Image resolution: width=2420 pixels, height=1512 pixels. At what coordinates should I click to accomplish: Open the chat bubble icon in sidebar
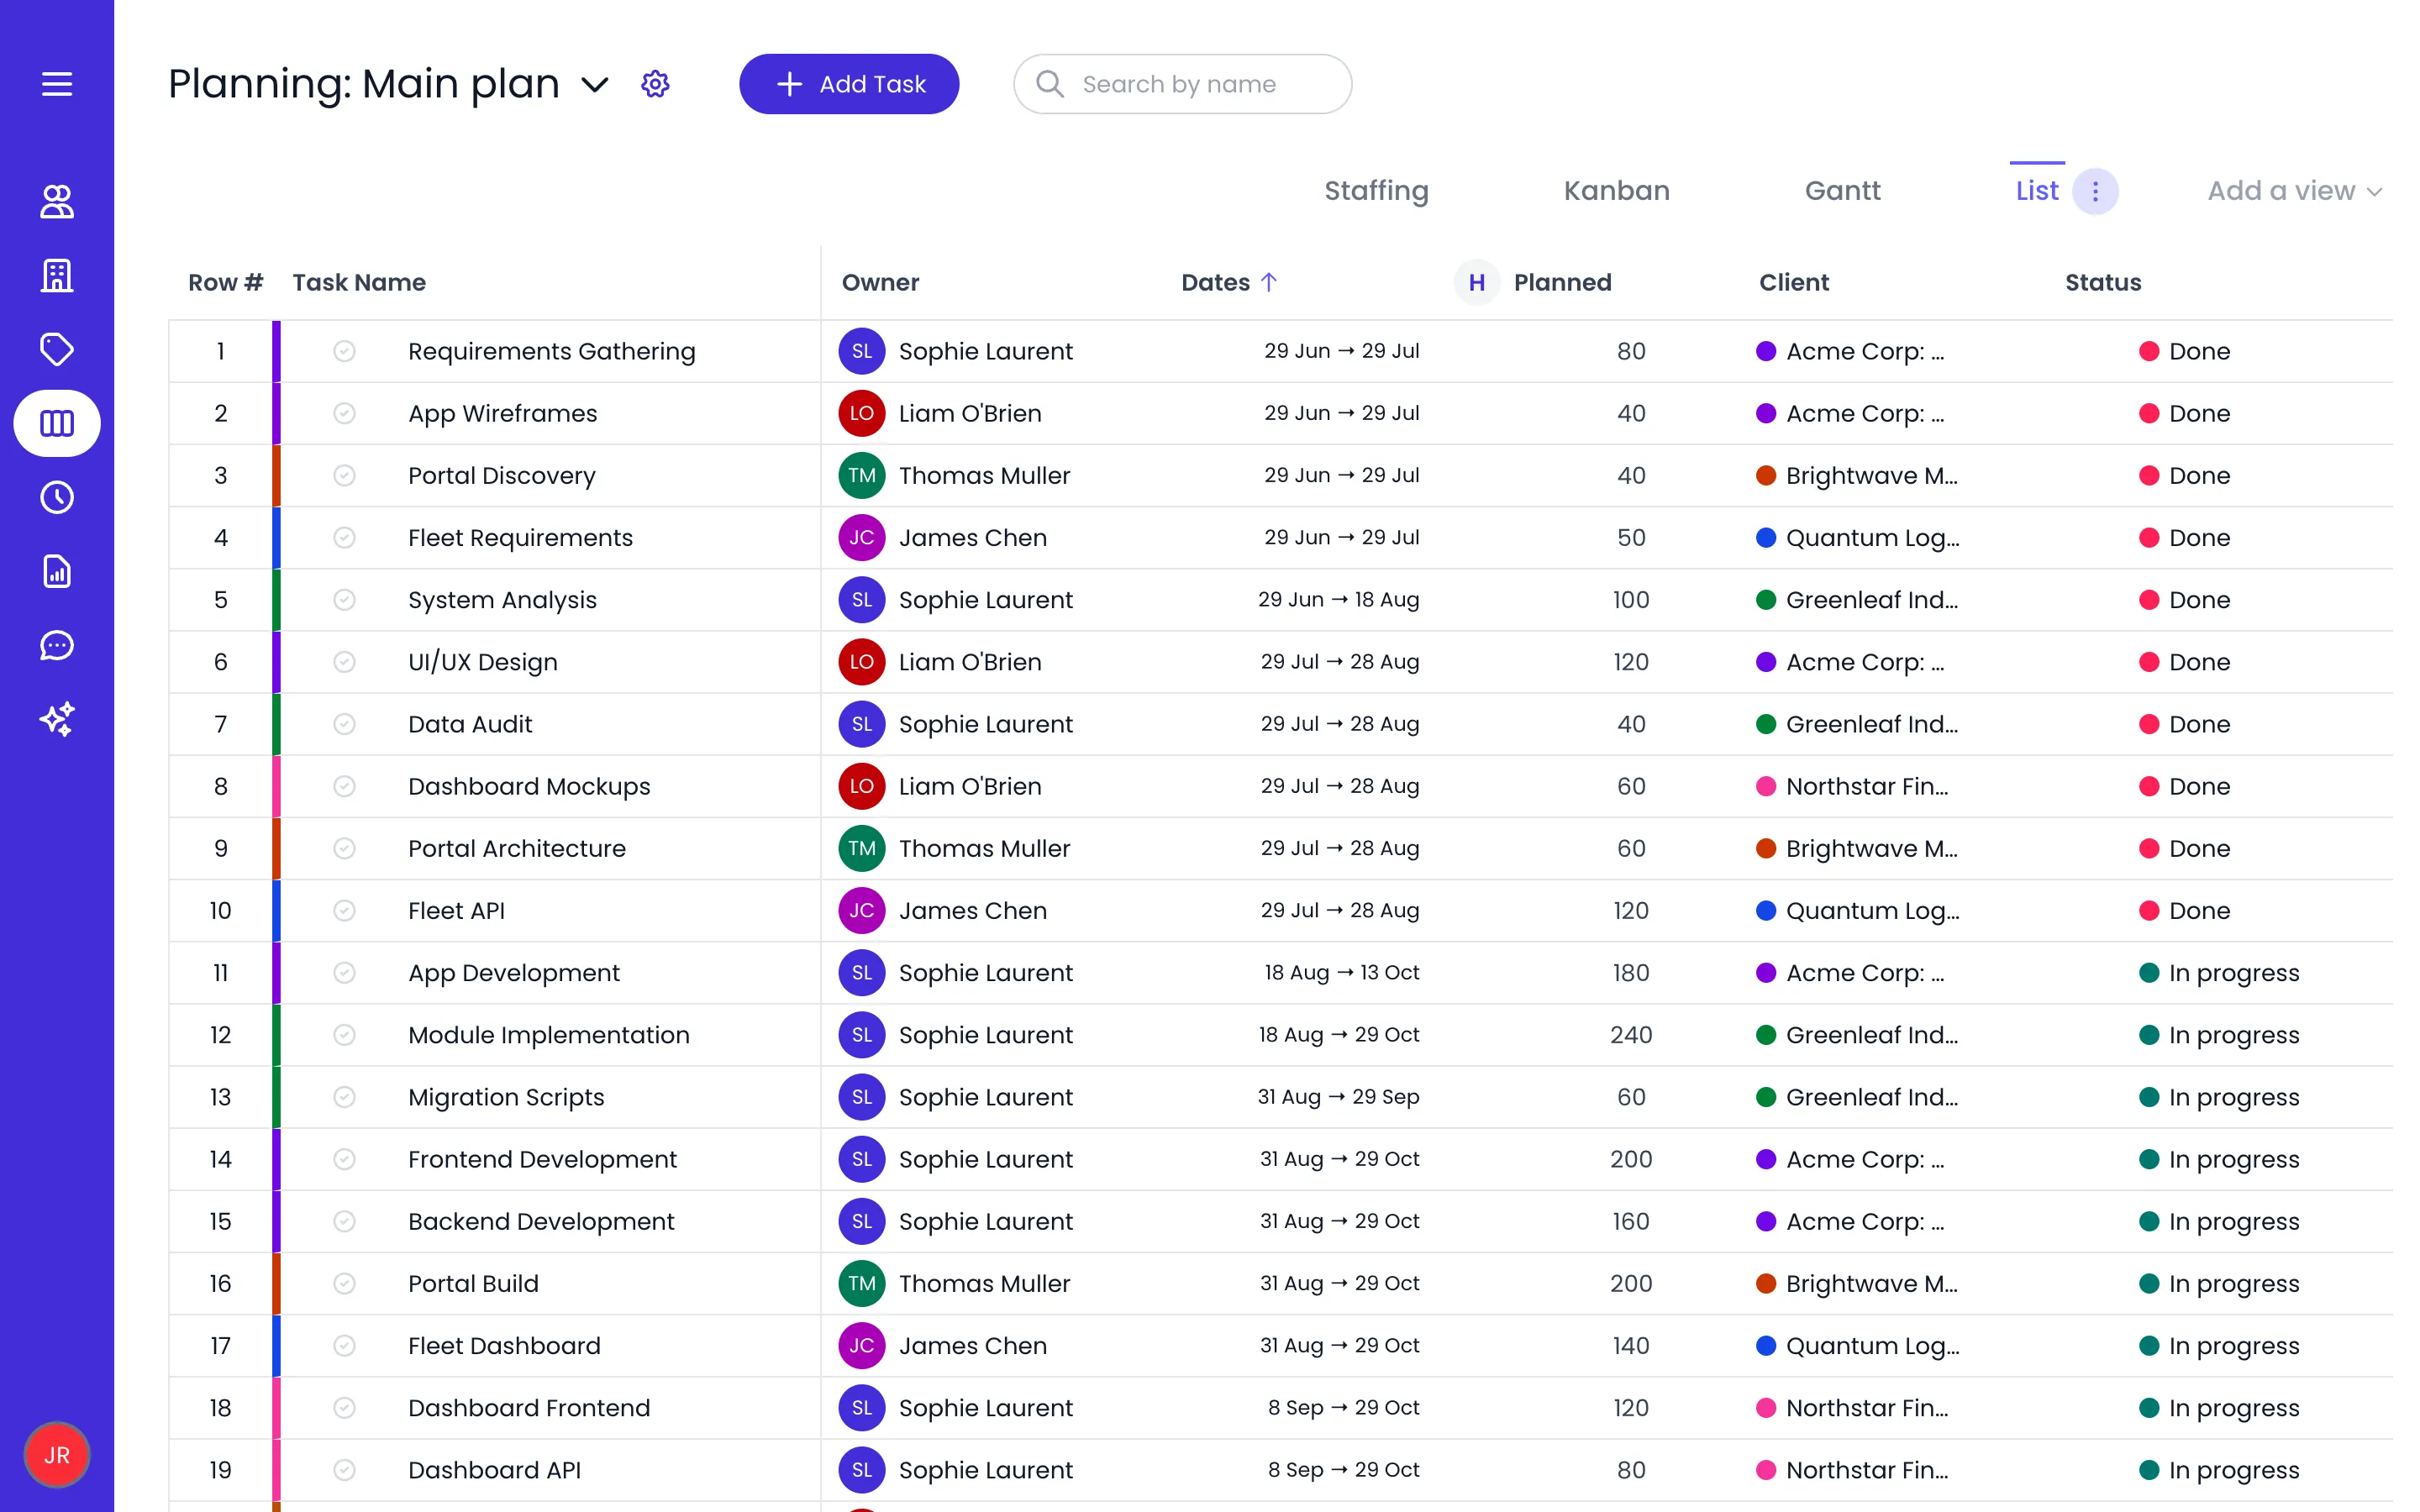(x=57, y=645)
